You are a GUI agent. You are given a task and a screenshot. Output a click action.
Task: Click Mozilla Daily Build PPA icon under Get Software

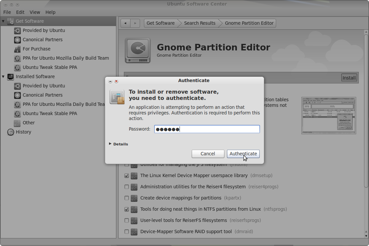click(17, 58)
